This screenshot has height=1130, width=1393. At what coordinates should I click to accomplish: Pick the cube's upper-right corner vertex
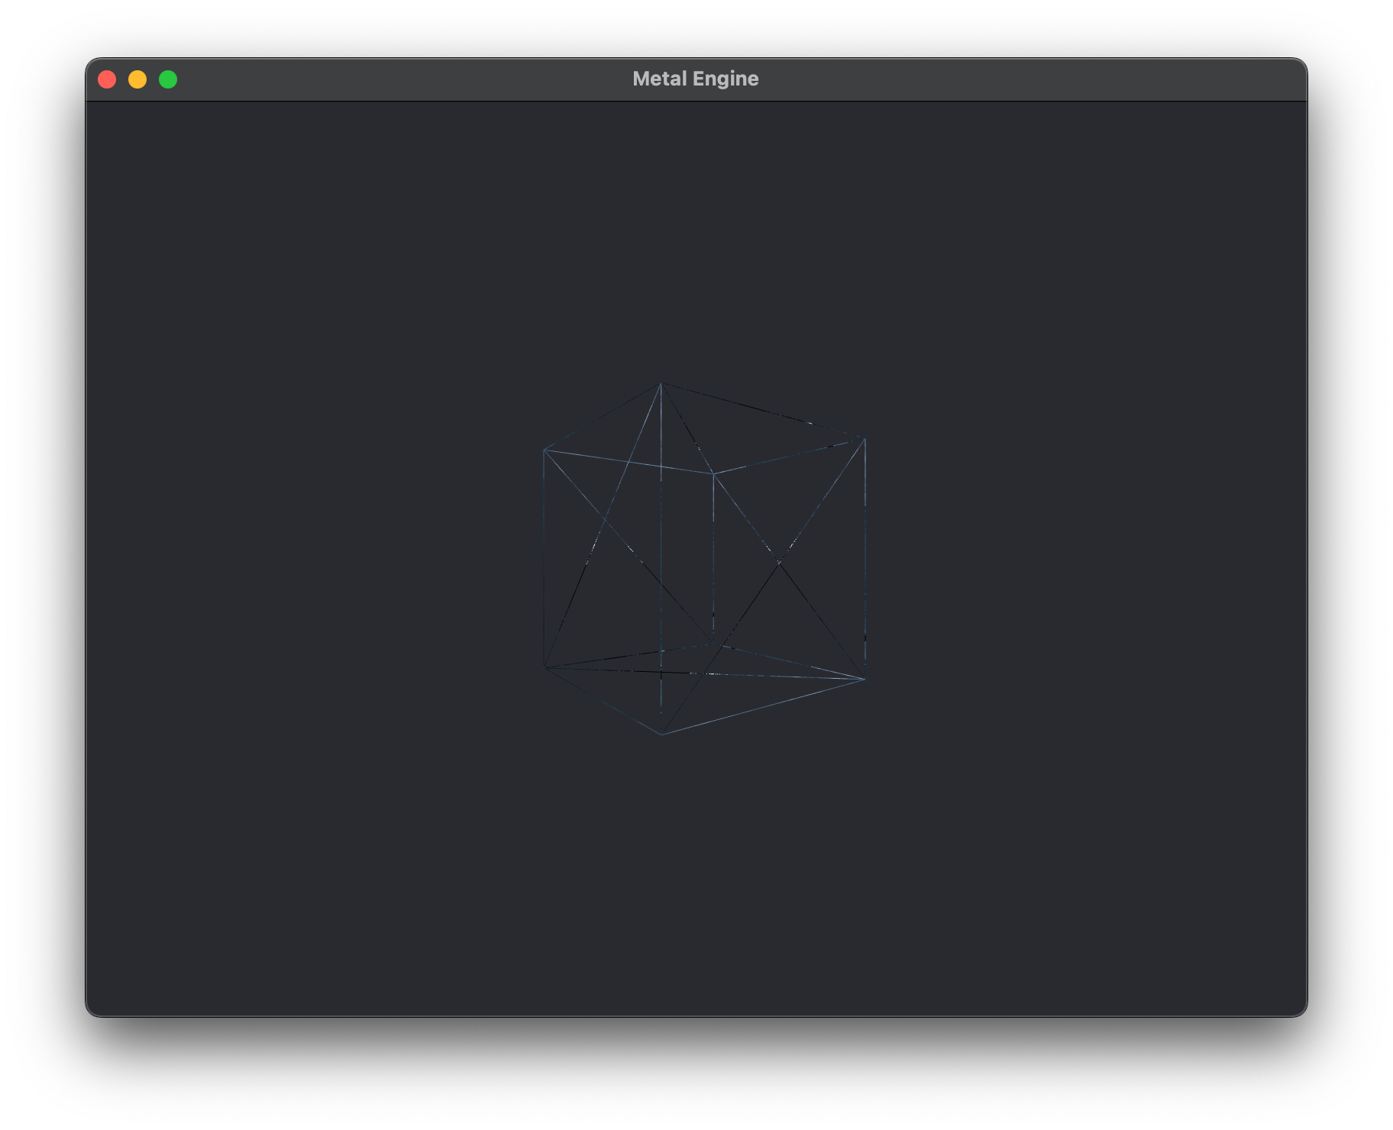click(x=865, y=438)
